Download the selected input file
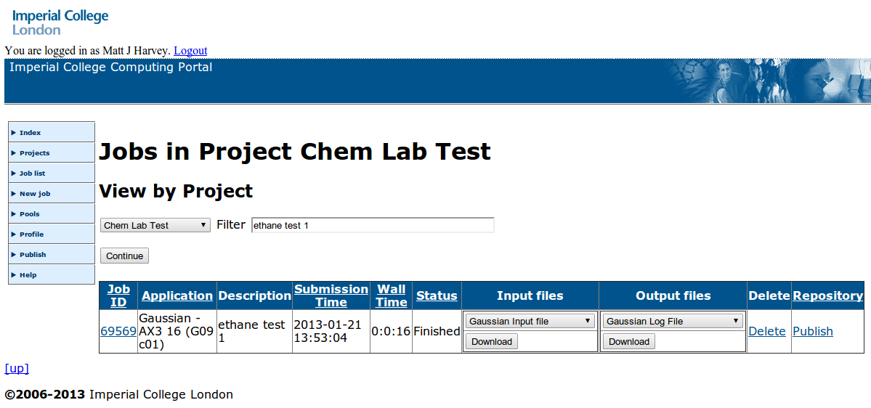Screen dimensions: 871x408 click(492, 342)
